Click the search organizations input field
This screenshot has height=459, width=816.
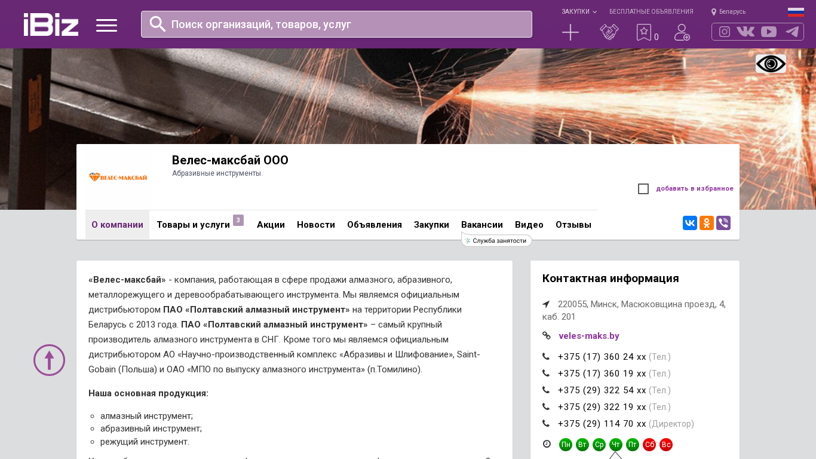click(x=336, y=25)
